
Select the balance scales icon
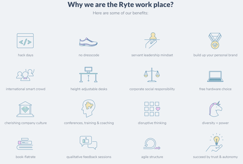pos(152,75)
